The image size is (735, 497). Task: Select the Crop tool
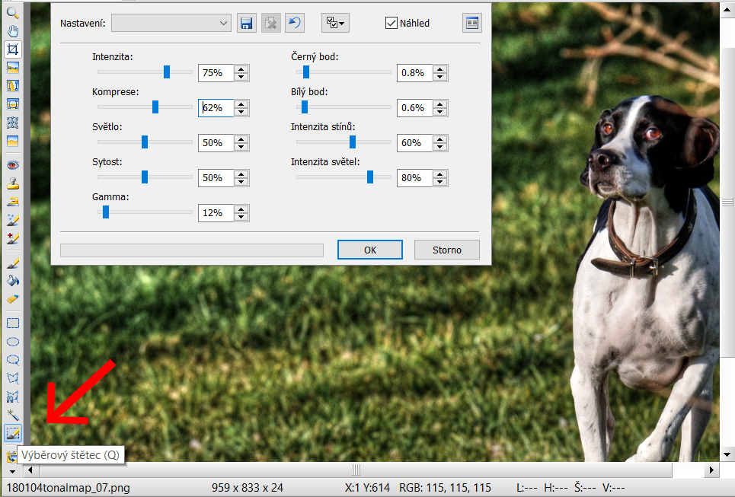[x=13, y=49]
